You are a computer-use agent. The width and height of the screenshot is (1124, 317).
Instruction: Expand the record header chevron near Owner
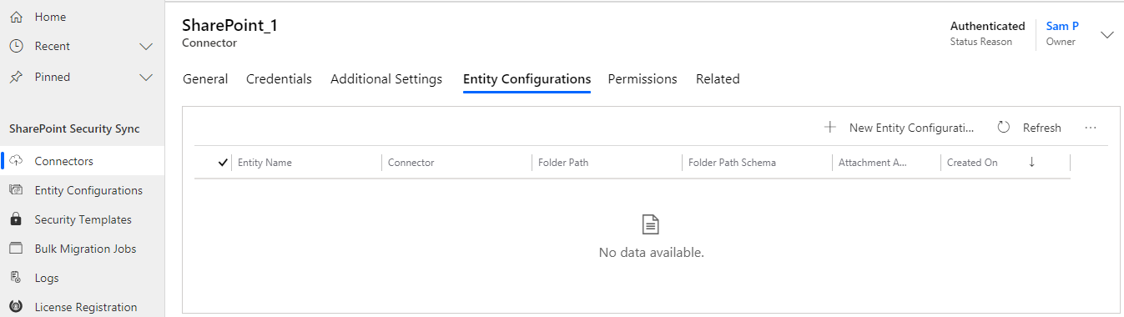(1107, 35)
